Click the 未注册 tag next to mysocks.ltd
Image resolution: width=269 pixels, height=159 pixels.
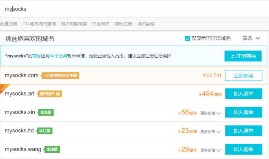tap(44, 131)
